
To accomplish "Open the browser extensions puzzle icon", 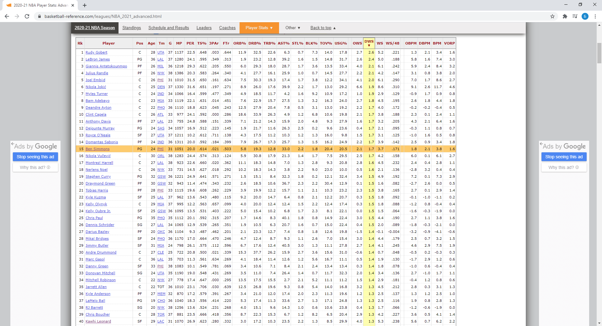I will [565, 16].
